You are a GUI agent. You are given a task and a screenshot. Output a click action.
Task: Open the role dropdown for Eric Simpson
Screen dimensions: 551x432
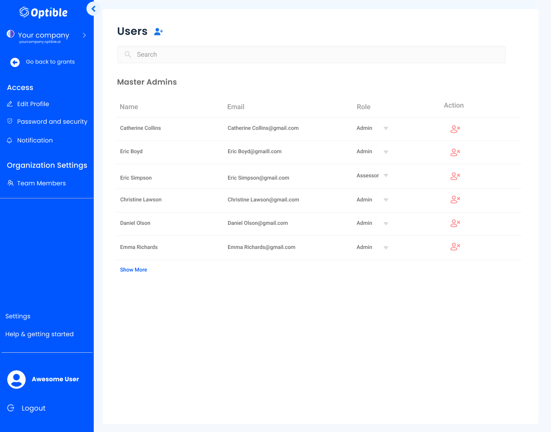(386, 175)
